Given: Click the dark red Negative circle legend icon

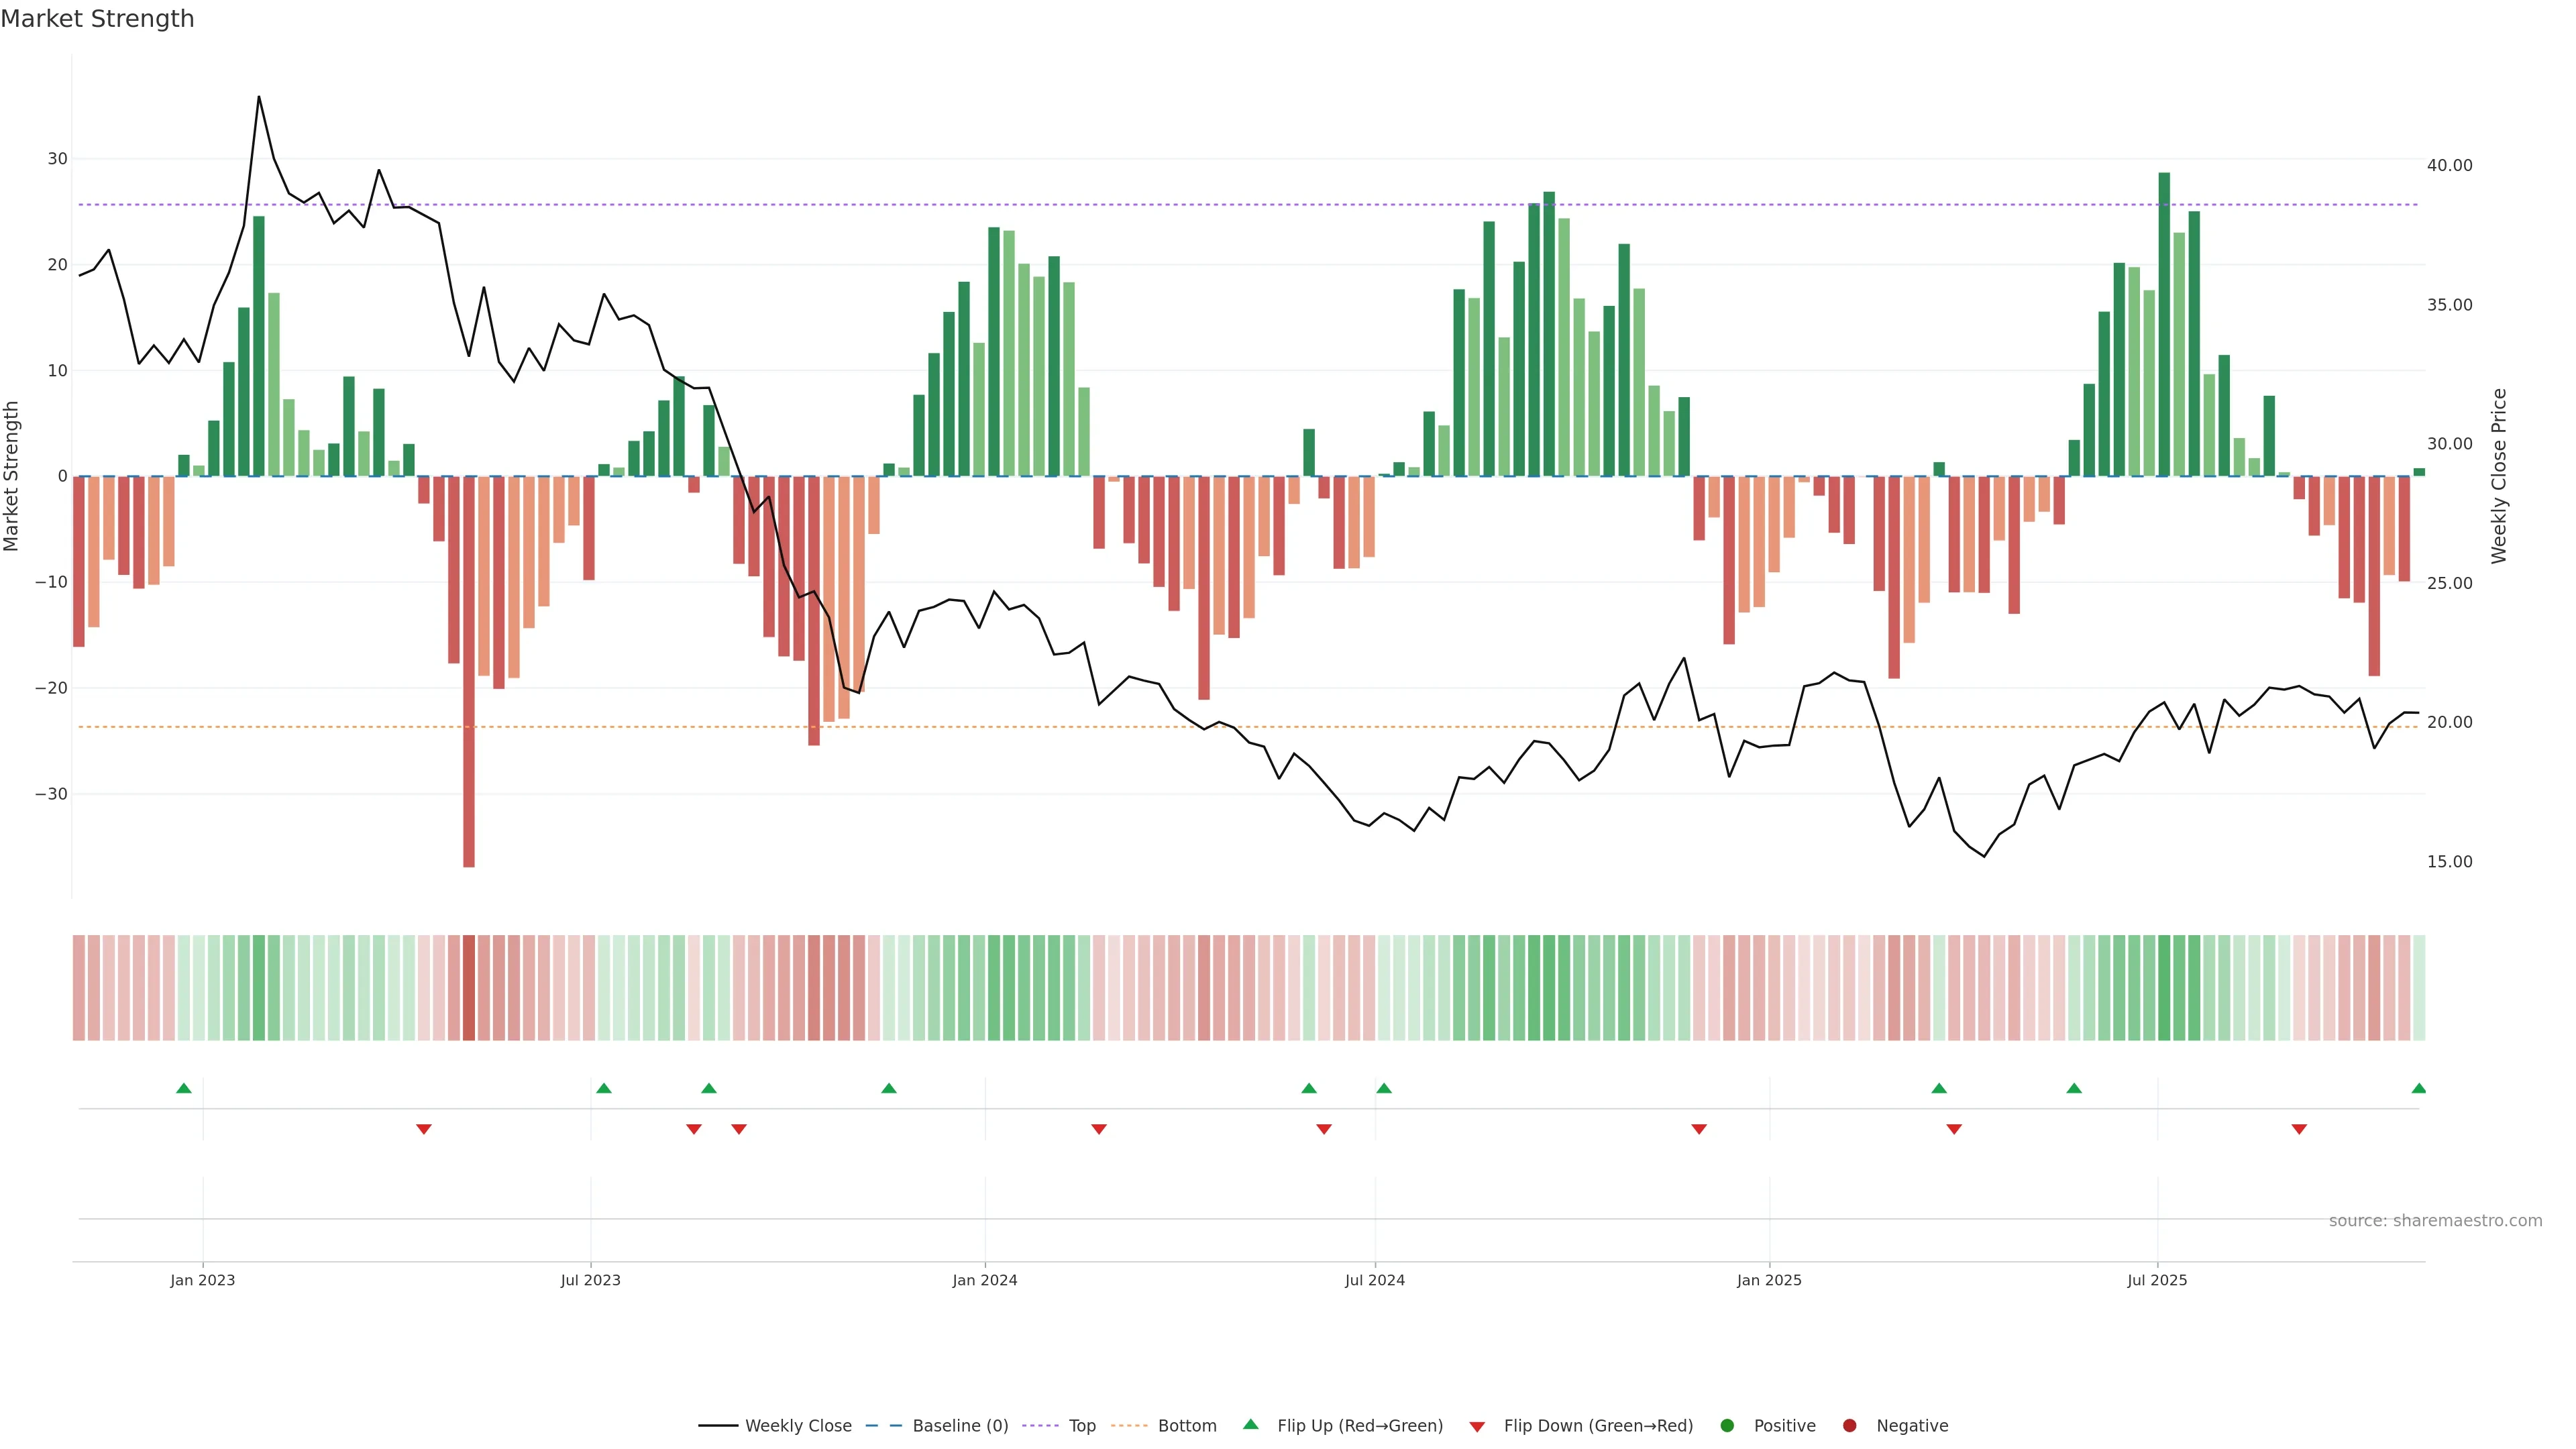Looking at the screenshot, I should (1849, 1426).
